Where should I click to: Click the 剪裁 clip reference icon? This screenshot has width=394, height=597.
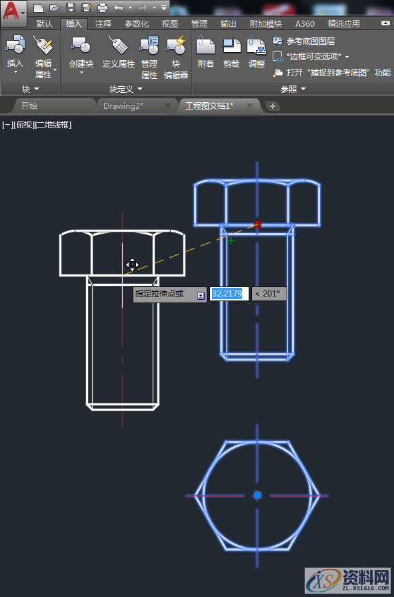tap(231, 45)
